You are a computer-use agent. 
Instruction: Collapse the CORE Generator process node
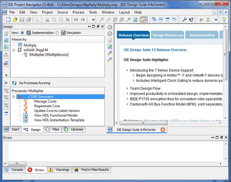14,97
